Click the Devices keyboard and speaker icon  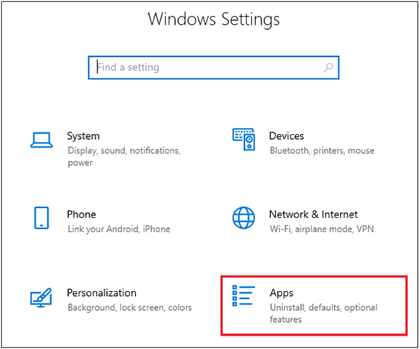point(244,139)
